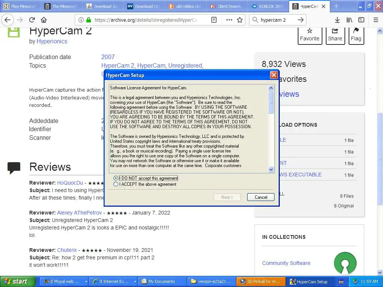Submit search with the arrow button
Image resolution: width=383 pixels, height=287 pixels.
point(301,20)
